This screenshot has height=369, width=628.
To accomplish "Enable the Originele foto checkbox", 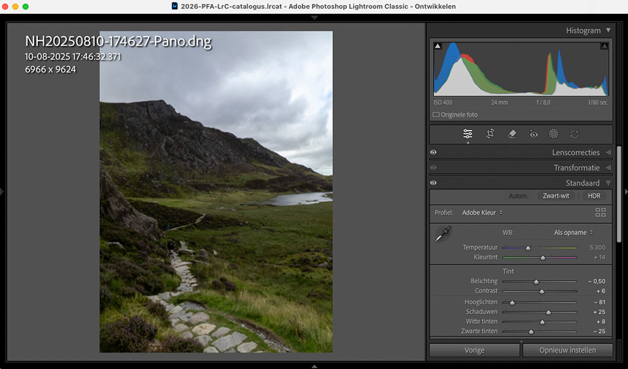I will click(436, 115).
